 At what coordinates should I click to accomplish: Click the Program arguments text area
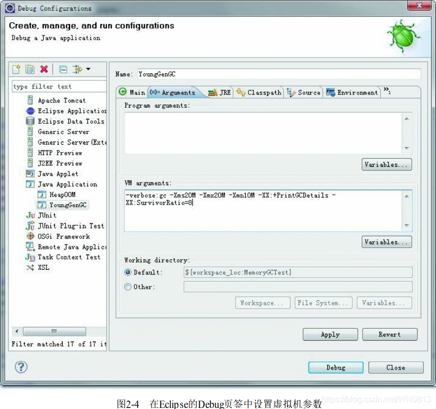[x=263, y=134]
